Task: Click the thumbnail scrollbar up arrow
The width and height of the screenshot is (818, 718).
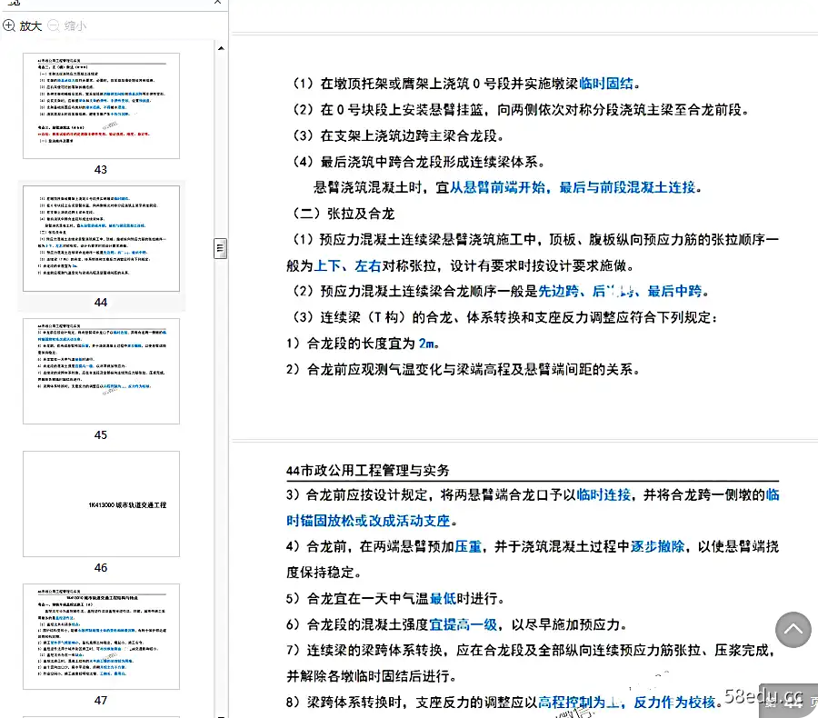Action: 221,48
